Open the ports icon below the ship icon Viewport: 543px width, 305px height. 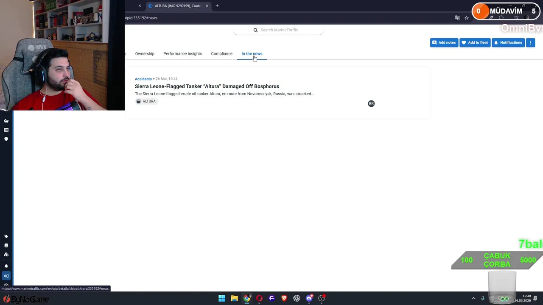click(x=6, y=130)
